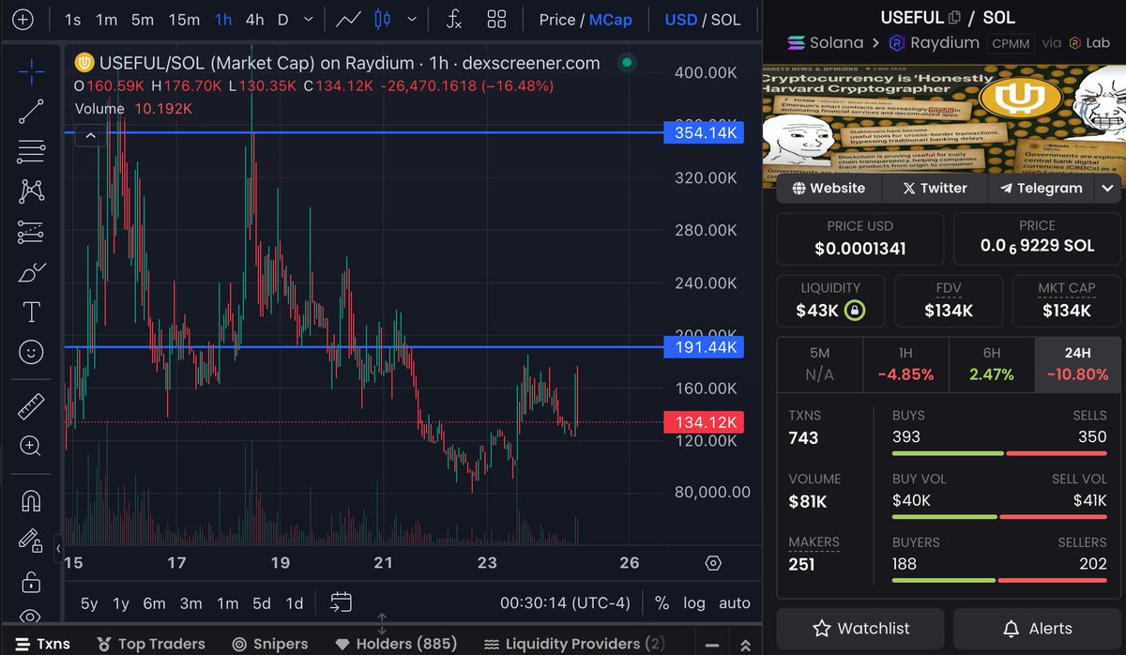Select the trend line drawing tool

(x=31, y=112)
